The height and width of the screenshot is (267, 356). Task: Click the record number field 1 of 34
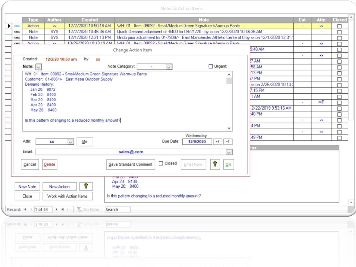pos(43,209)
